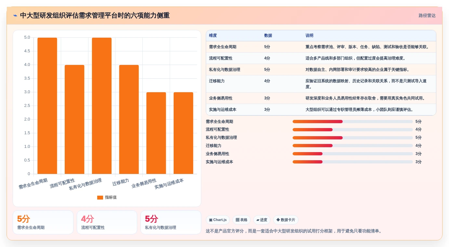Viewport: 449px width, 247px height.
Task: Click the 进度 tag chip
Action: click(262, 220)
